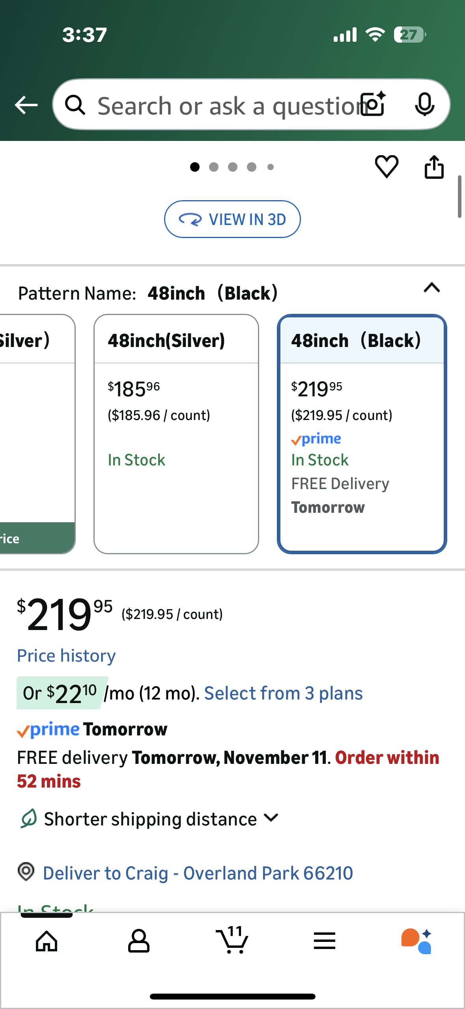Add item to wishlist with heart icon
The image size is (465, 1009).
pyautogui.click(x=387, y=167)
